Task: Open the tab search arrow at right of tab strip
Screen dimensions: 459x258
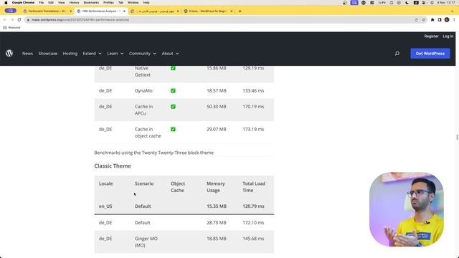Action: pos(452,11)
